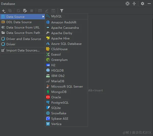Select the Driver menu entry

pyautogui.click(x=22, y=44)
